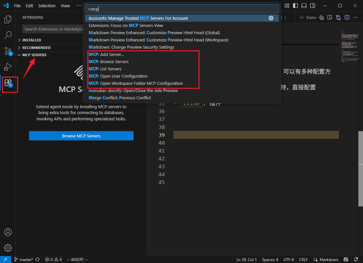Open notifications bell in status bar
This screenshot has width=363, height=263.
click(356, 259)
